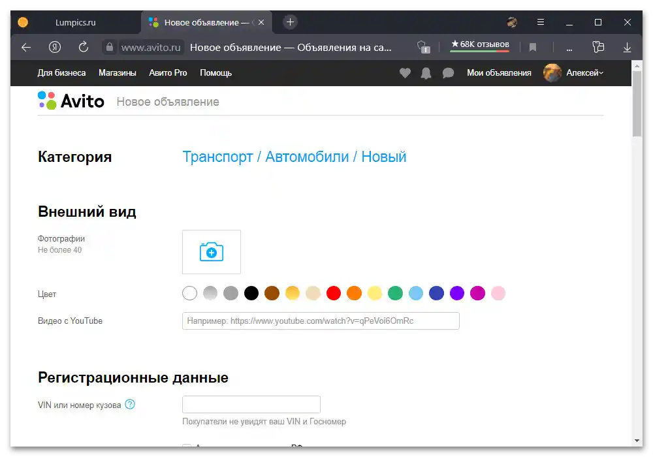Open a new tab with plus button
653x457 pixels.
pyautogui.click(x=291, y=22)
